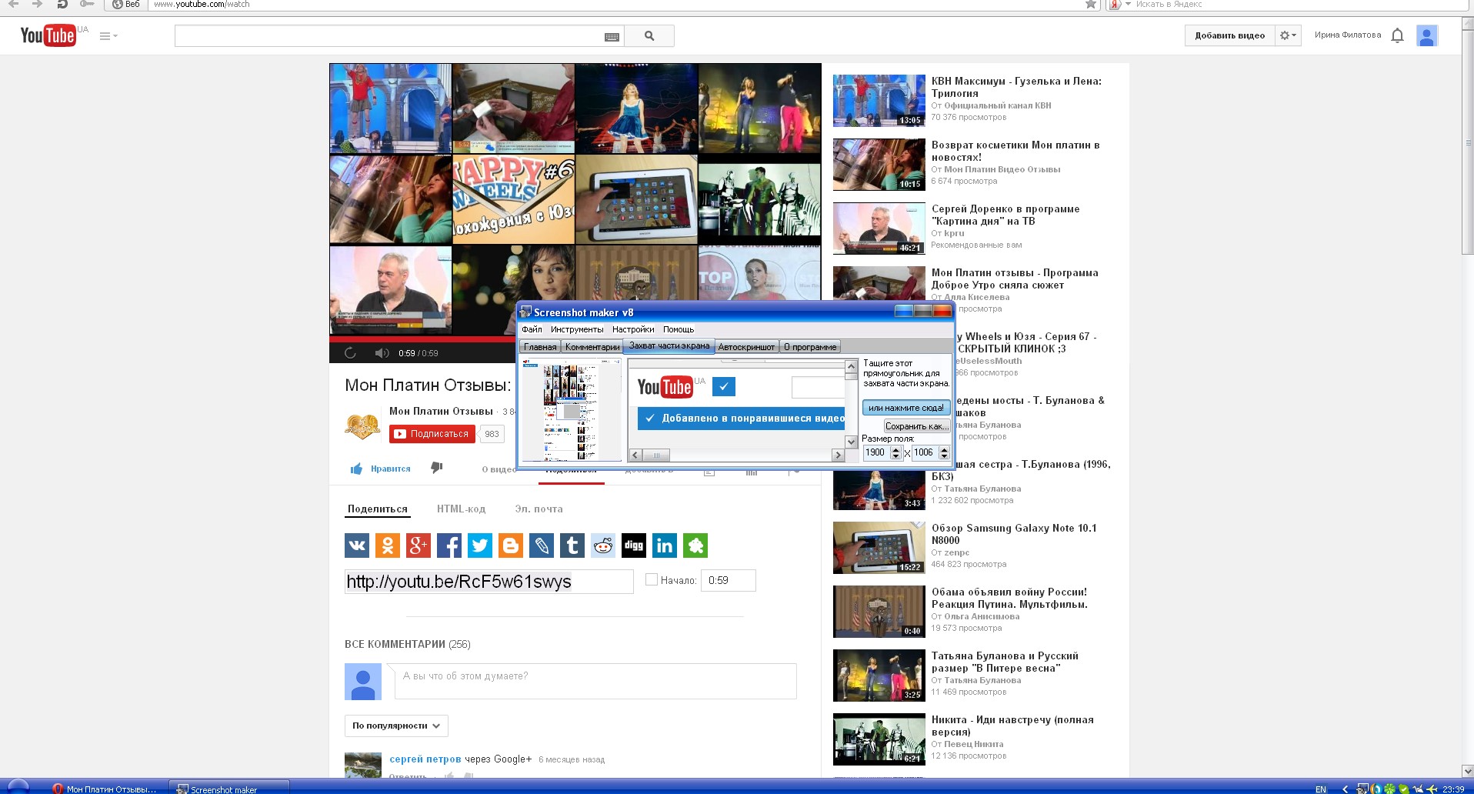Switch to the Мон Платин Отзывы taskbar item
Viewport: 1474px width, 794px height.
(x=105, y=788)
